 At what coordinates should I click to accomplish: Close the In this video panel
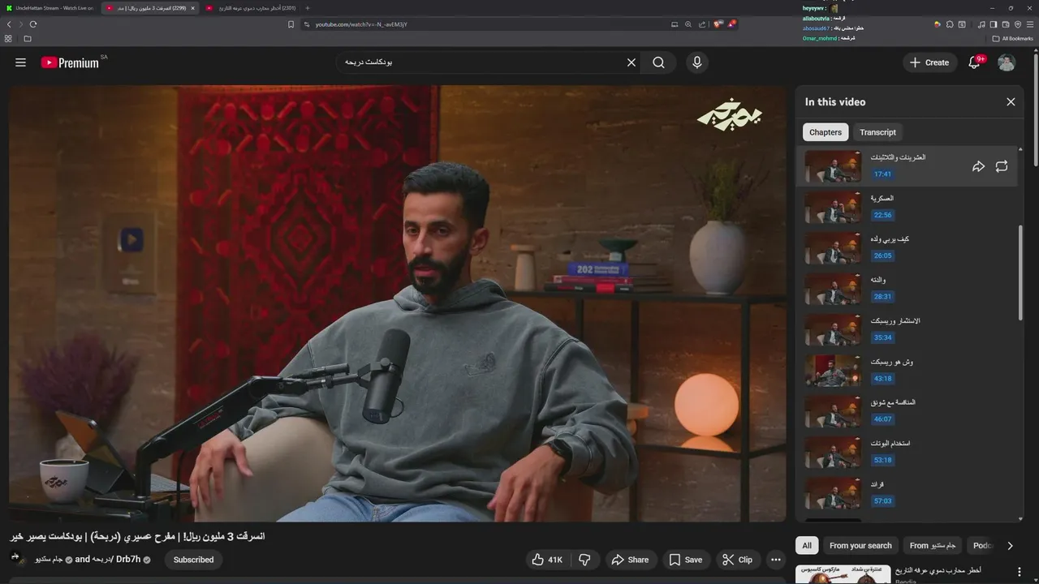pyautogui.click(x=1011, y=102)
